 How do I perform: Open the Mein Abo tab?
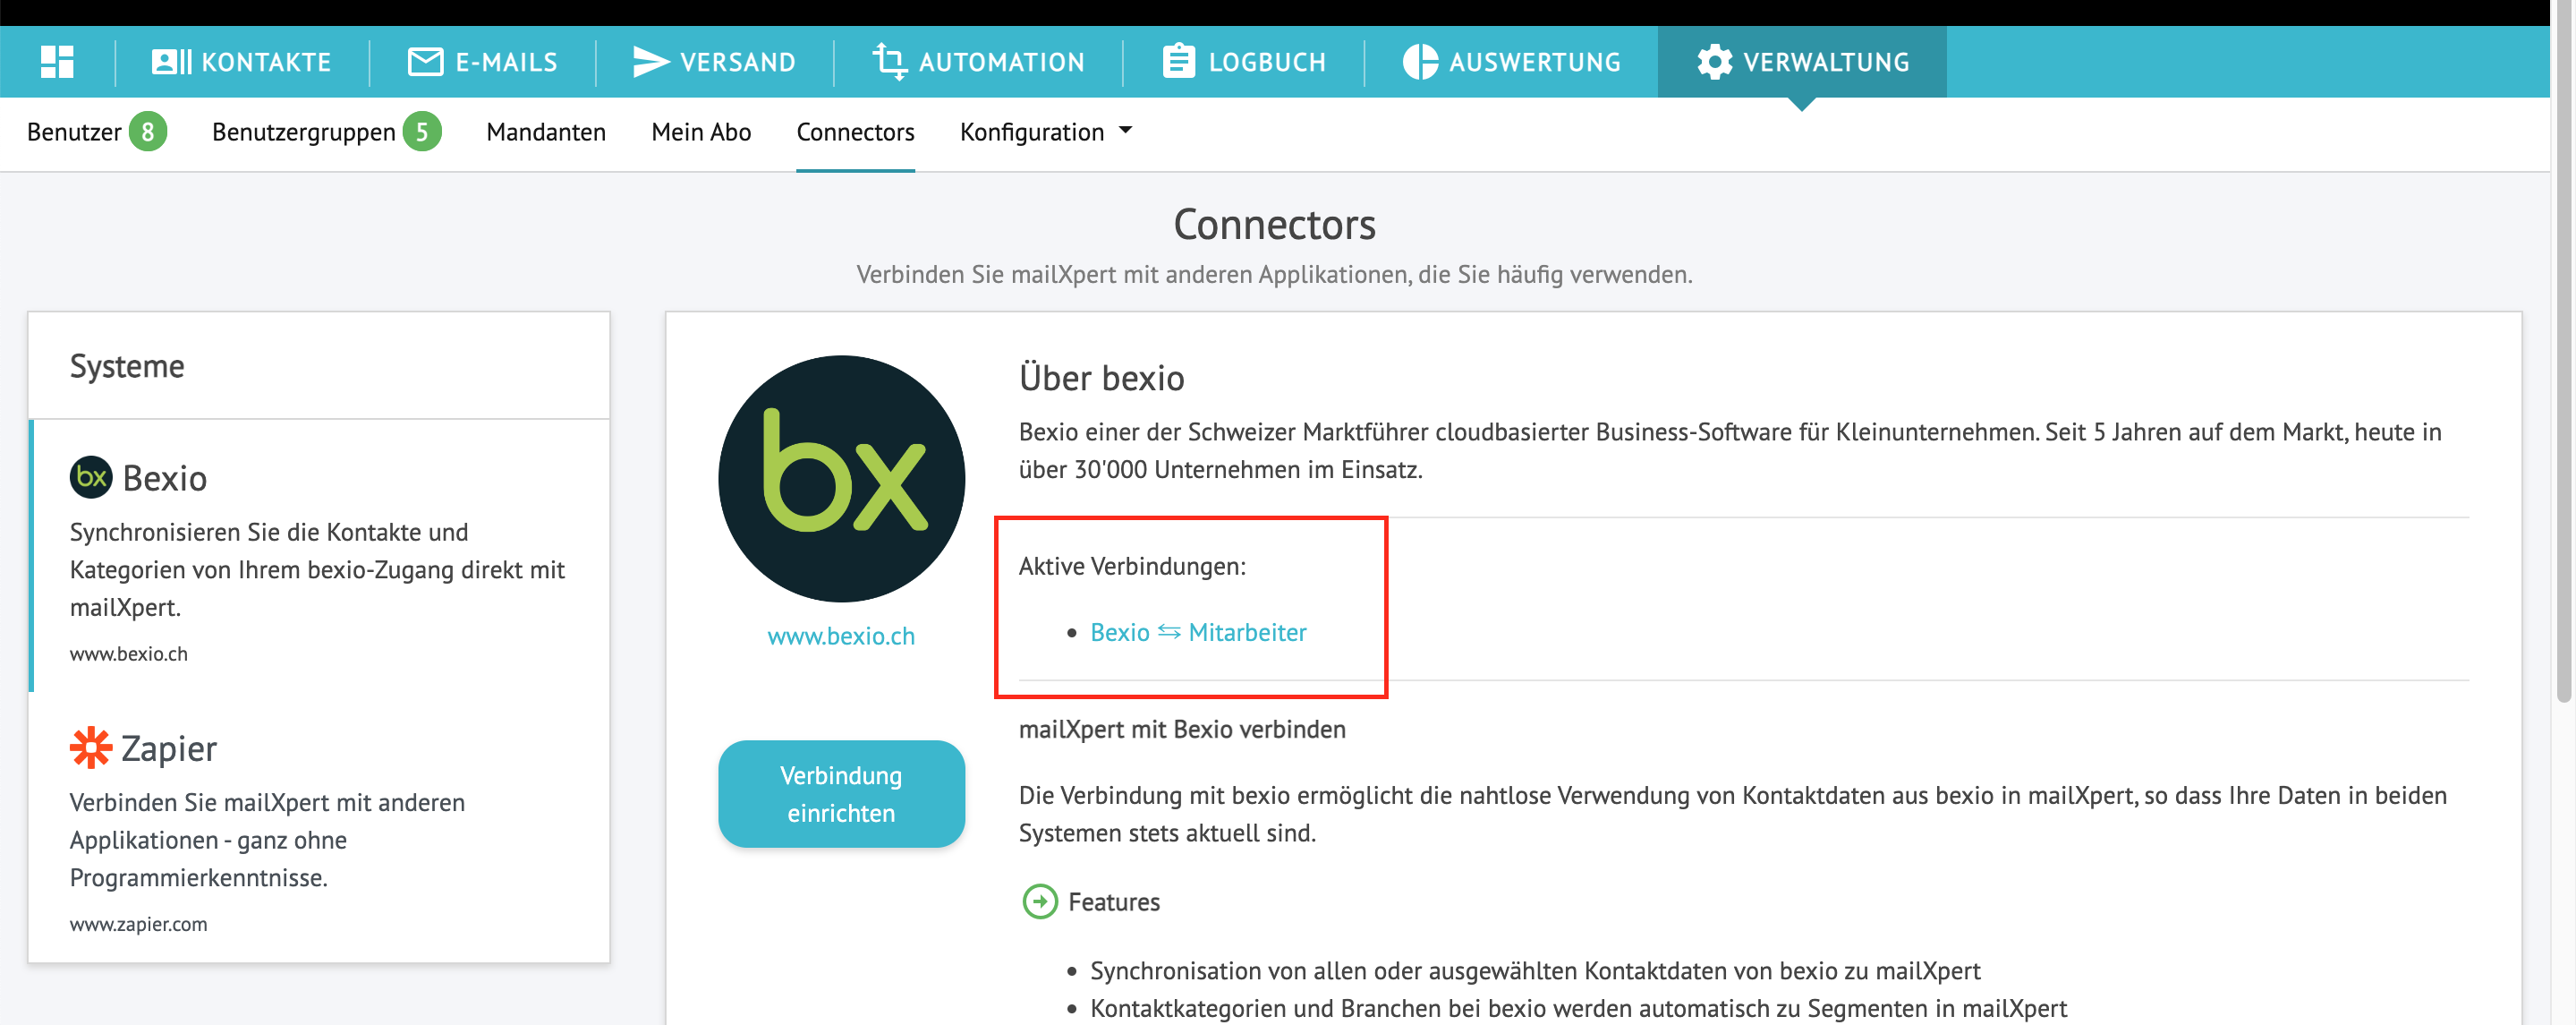701,132
